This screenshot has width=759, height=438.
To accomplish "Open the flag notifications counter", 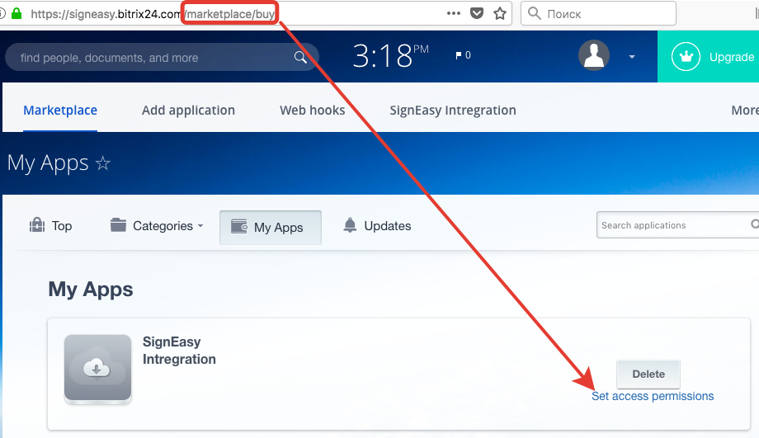I will click(x=464, y=55).
